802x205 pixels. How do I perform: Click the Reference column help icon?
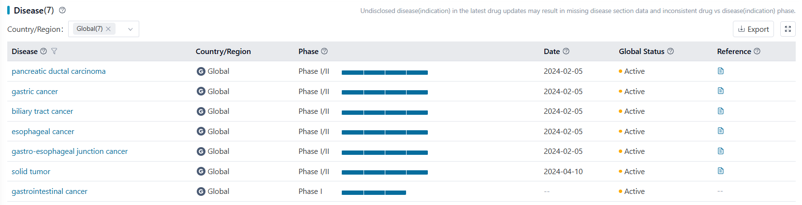[757, 51]
